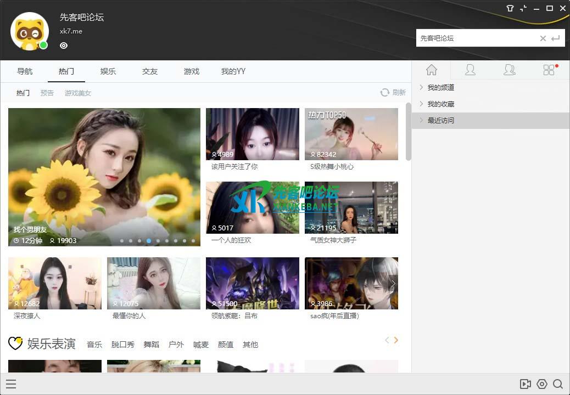Switch to the 娱乐 tab

click(108, 71)
